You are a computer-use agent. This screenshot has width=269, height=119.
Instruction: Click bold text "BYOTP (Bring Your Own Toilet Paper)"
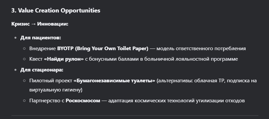point(103,49)
